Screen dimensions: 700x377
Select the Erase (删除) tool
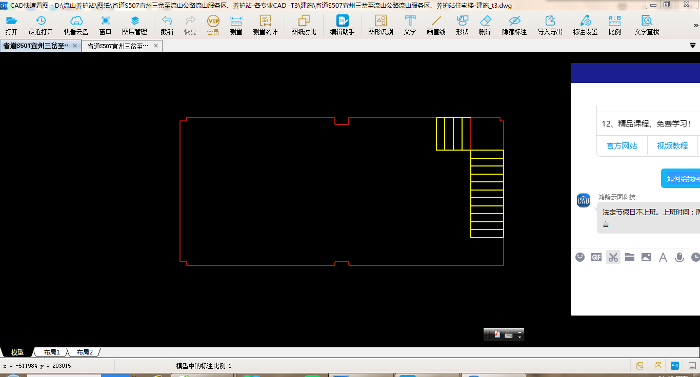(x=485, y=25)
